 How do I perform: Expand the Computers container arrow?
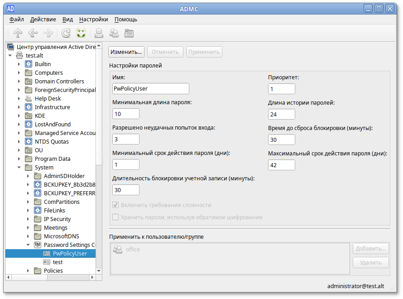(x=19, y=73)
